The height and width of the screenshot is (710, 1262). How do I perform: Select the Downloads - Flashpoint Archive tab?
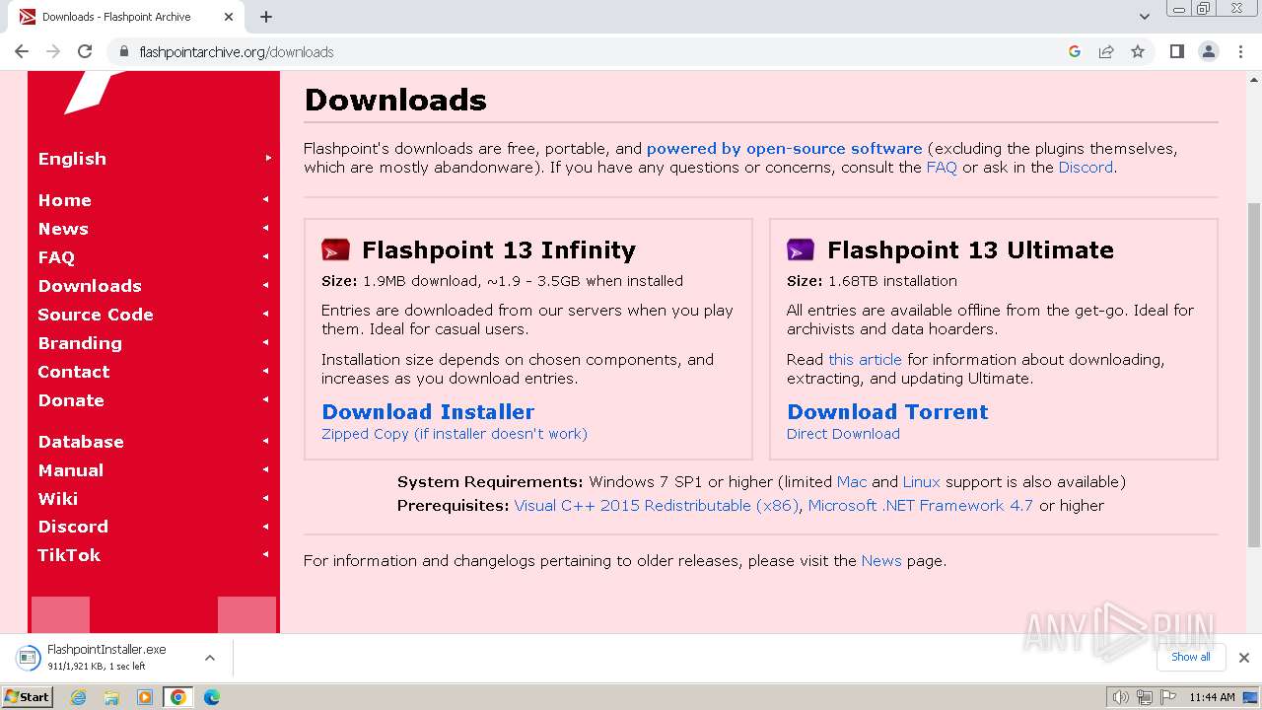(126, 17)
